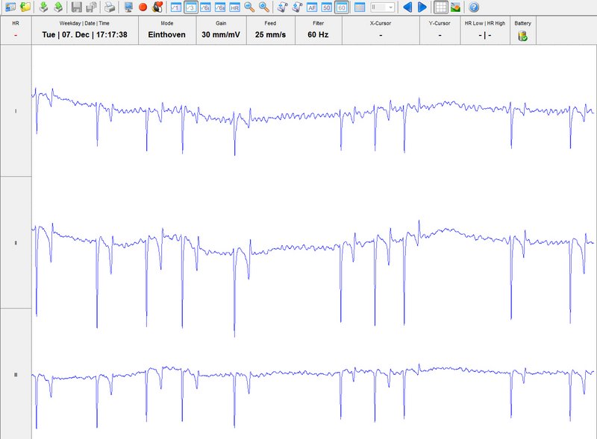The height and width of the screenshot is (439, 597).
Task: Toggle the 50 Hz filter button
Action: click(x=326, y=7)
